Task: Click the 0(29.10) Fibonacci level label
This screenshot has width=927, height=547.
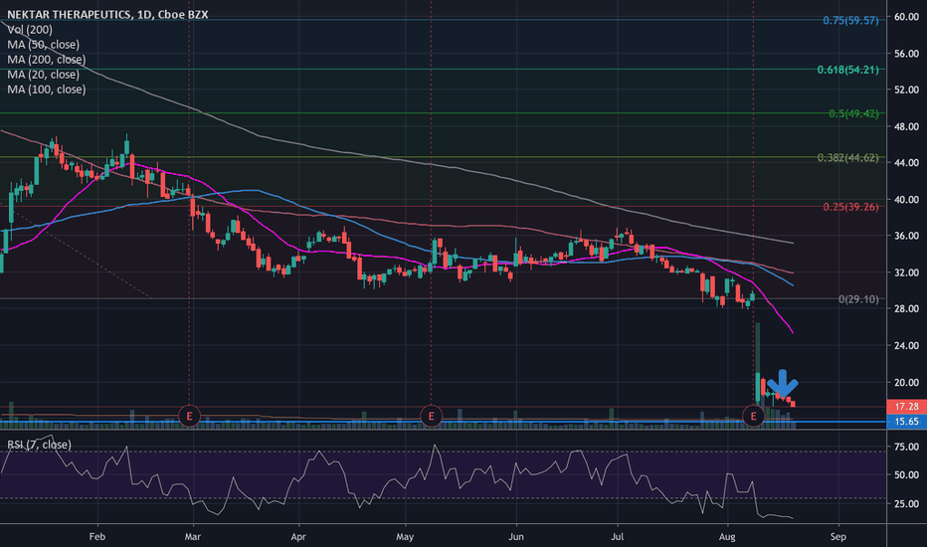Action: (x=858, y=299)
